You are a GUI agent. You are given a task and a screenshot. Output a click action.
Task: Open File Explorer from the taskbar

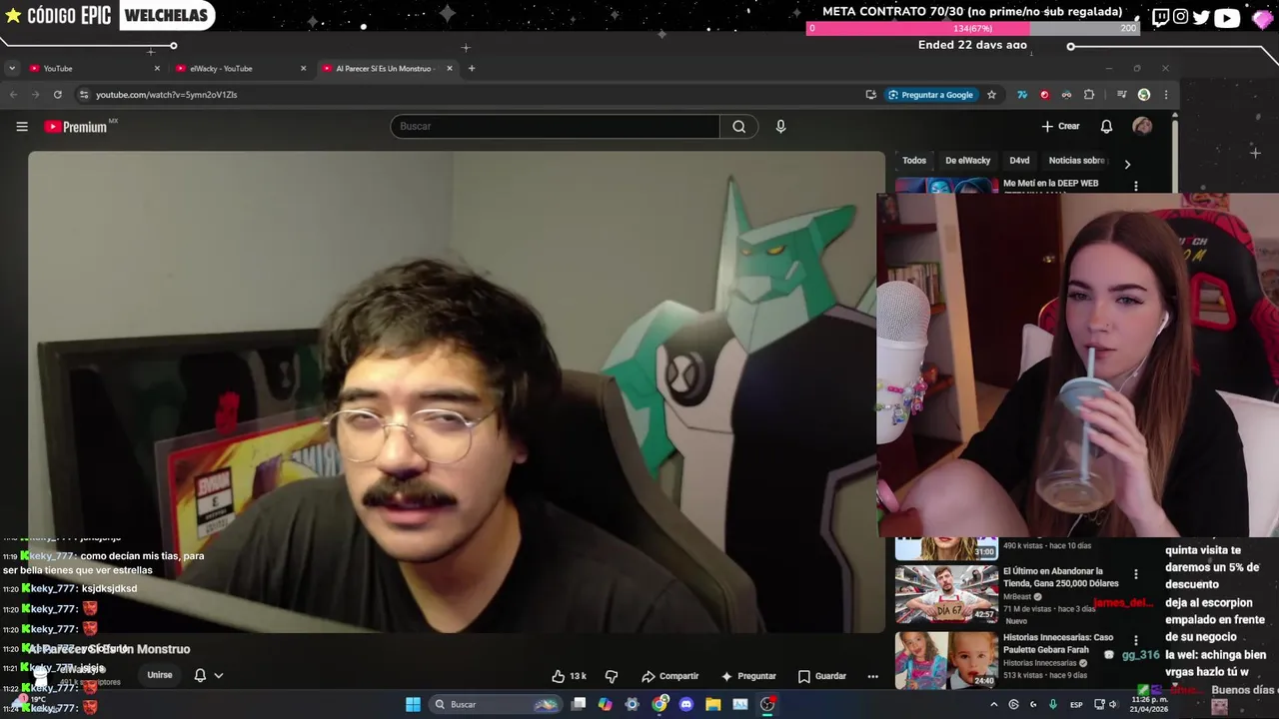coord(713,704)
